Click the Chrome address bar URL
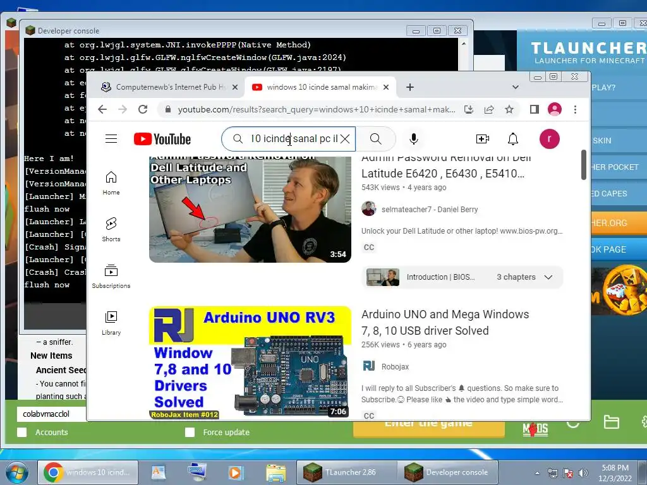The width and height of the screenshot is (647, 485). click(x=316, y=109)
